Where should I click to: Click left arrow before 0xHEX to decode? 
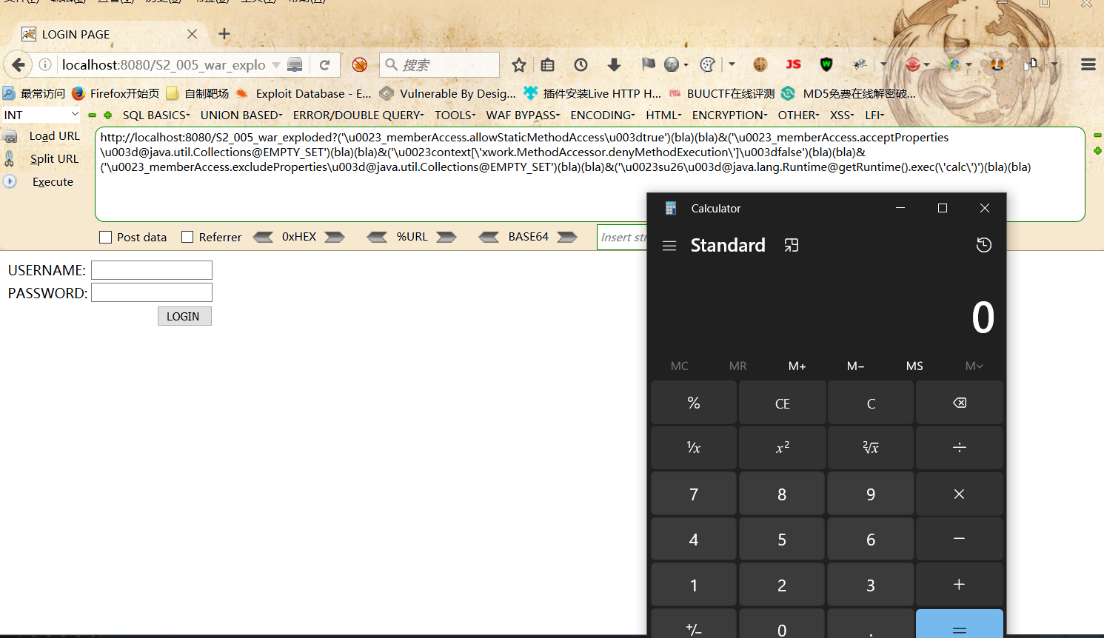[x=263, y=237]
